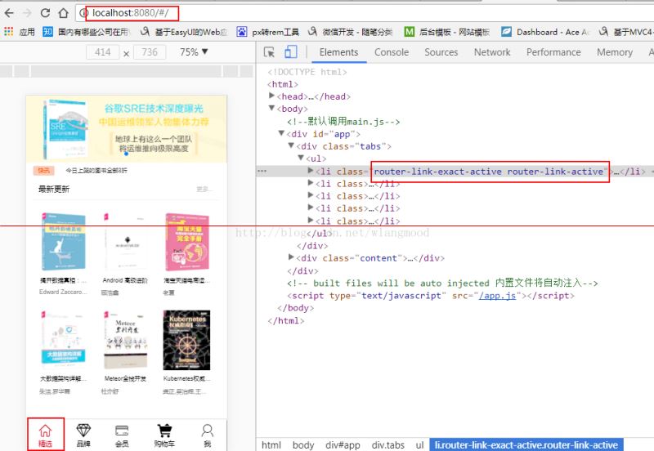Reload the page with the refresh icon
This screenshot has width=654, height=451.
pos(45,13)
